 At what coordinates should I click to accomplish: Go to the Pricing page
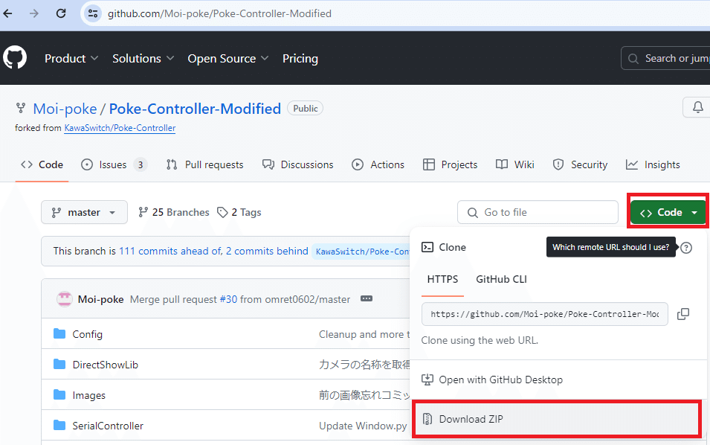(300, 59)
